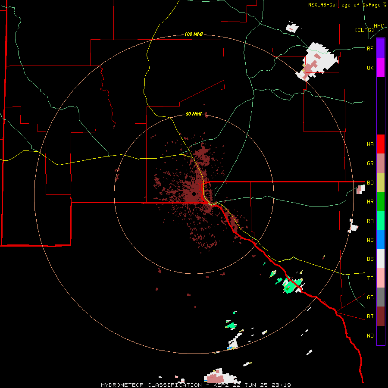Screen dimensions: 388x388
Task: Click the GR salmon legend swatch
Action: point(381,163)
